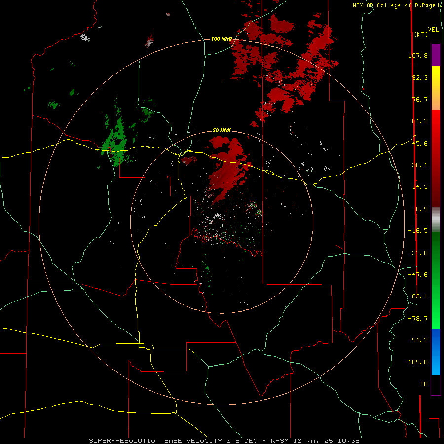
Task: Pick the blue segment of the color bar
Action: click(x=436, y=352)
